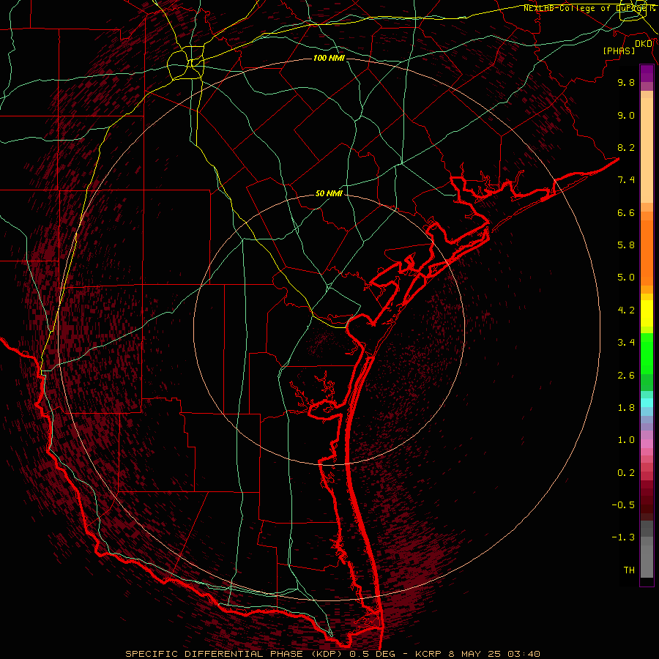
Task: Click the "DKD" label above the color bar
Action: pos(644,44)
